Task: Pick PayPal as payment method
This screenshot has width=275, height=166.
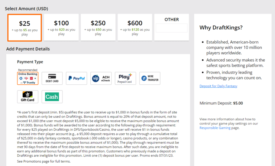Action: point(77,78)
